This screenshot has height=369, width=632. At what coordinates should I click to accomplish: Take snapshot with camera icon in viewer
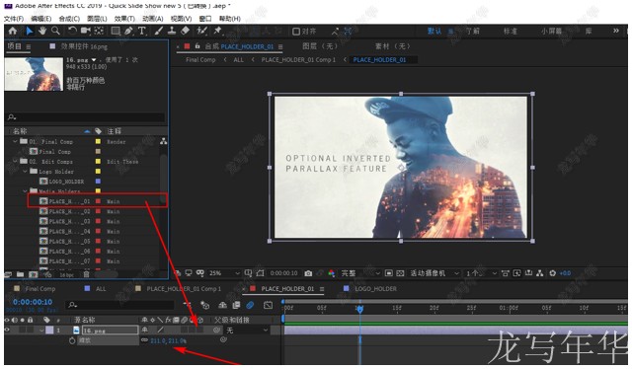click(308, 273)
